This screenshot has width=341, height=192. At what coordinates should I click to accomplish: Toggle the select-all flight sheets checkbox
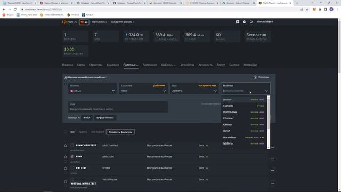pyautogui.click(x=65, y=132)
